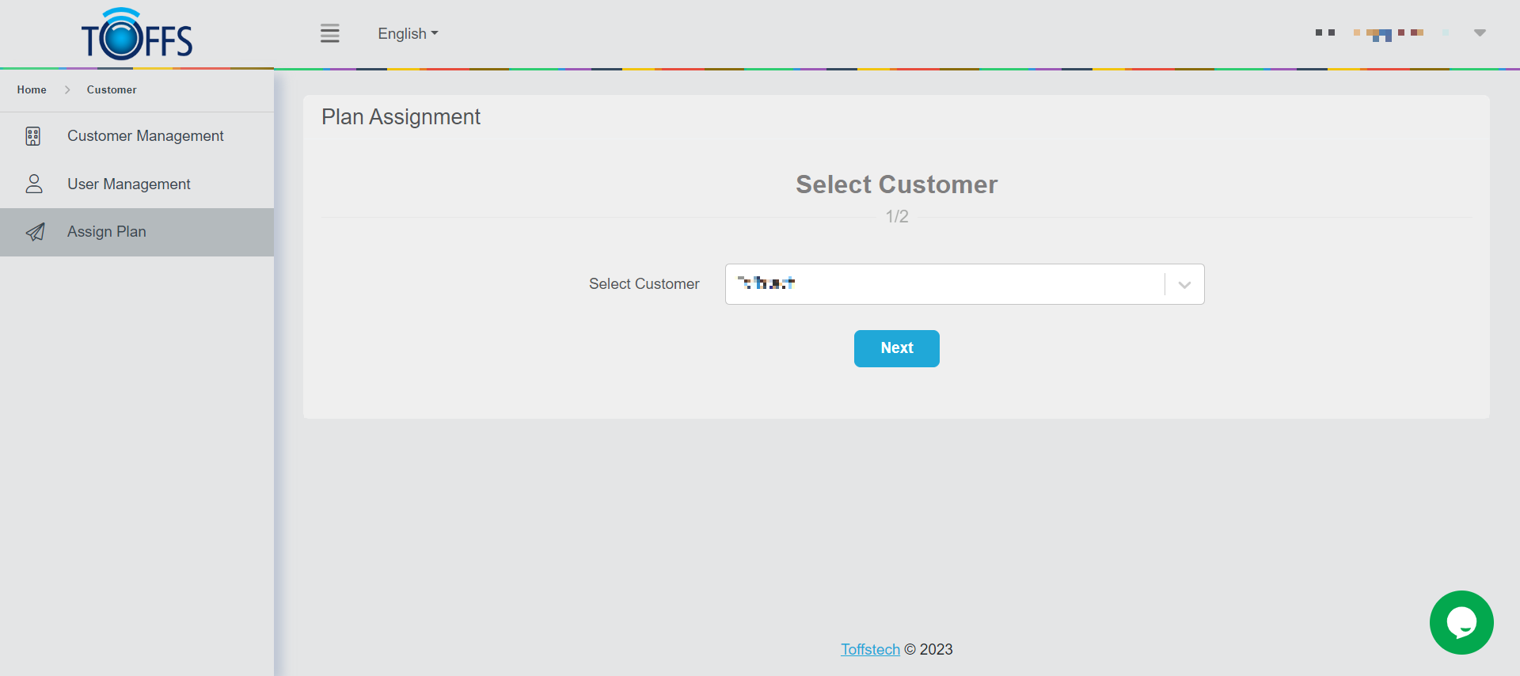Navigate to the Home breadcrumb
Image resolution: width=1520 pixels, height=676 pixels.
pos(32,90)
